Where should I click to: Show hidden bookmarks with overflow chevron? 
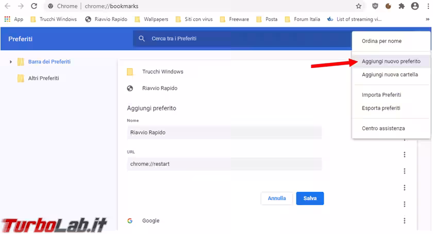[427, 19]
